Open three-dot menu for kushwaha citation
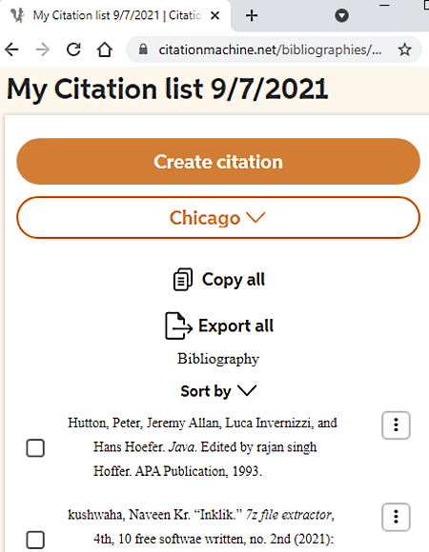The height and width of the screenshot is (552, 429). [396, 517]
